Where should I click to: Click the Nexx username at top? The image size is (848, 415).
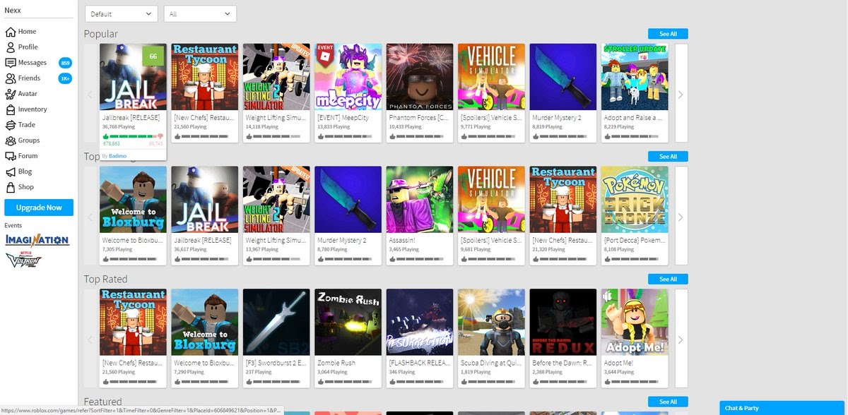(13, 10)
